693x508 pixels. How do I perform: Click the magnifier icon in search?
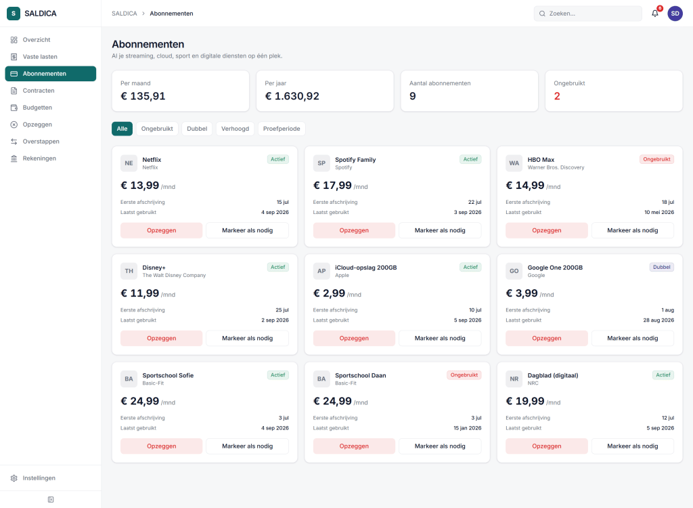click(542, 14)
